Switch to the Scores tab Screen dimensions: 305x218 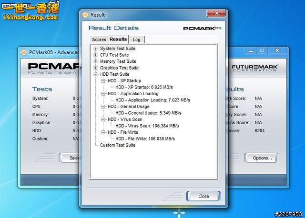[99, 40]
